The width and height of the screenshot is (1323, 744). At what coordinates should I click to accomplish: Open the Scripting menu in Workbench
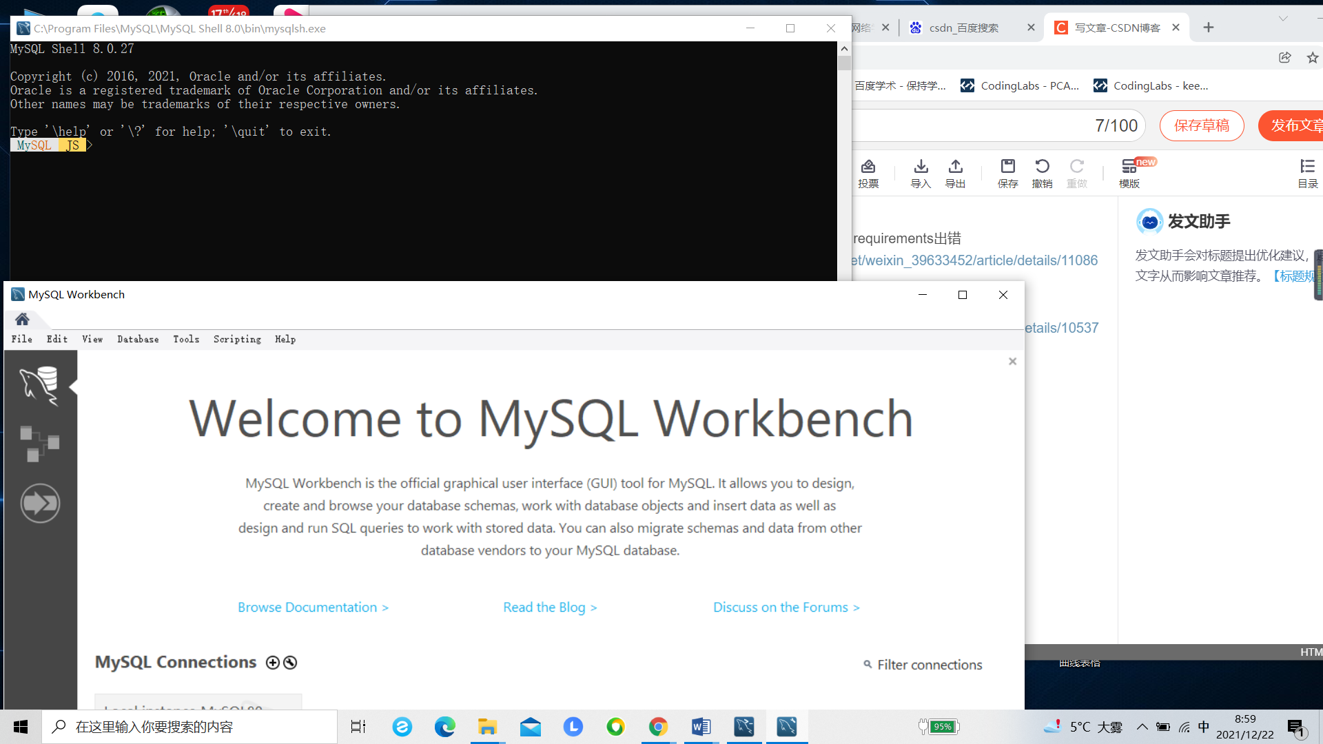click(x=237, y=339)
